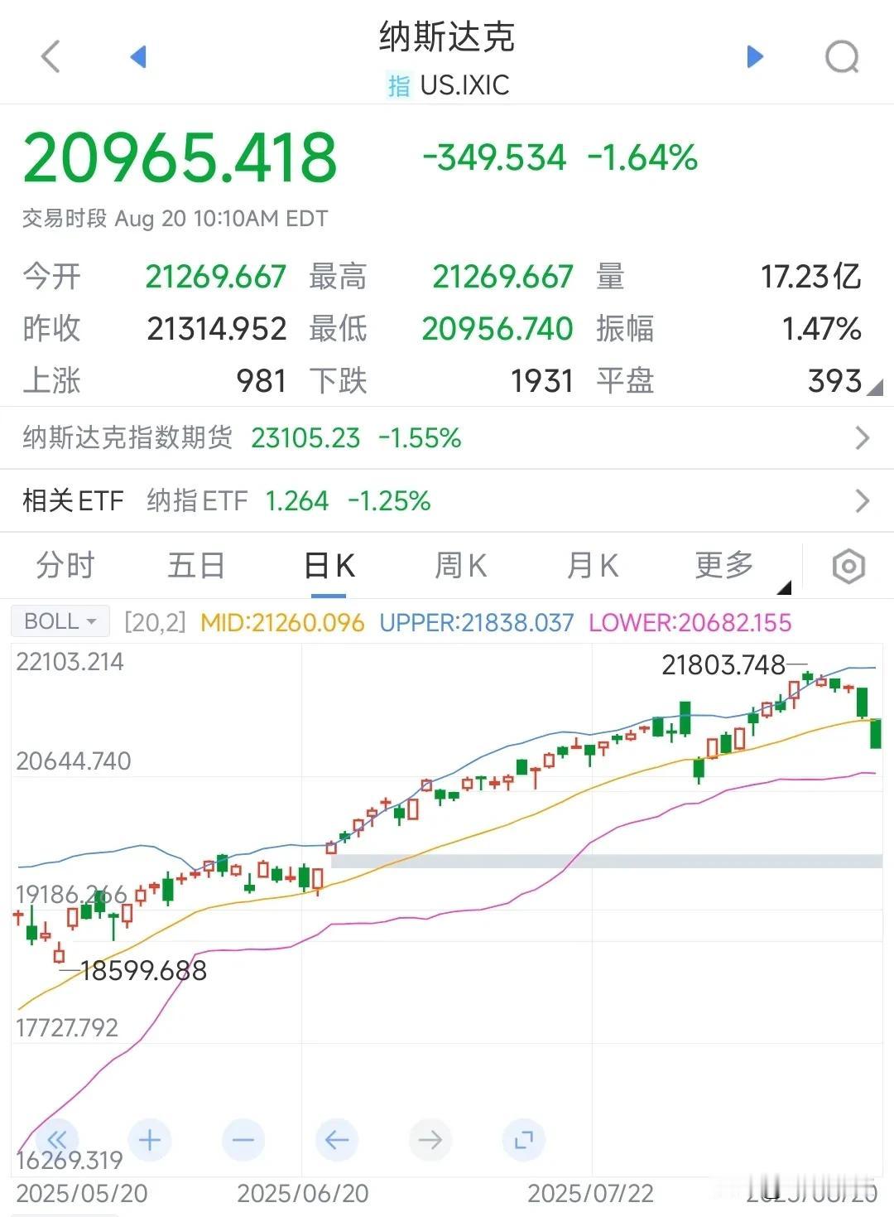Screen dimensions: 894x1217
Task: Tap trading session time Aug 20 10:10AM EDT
Action: coord(221,219)
